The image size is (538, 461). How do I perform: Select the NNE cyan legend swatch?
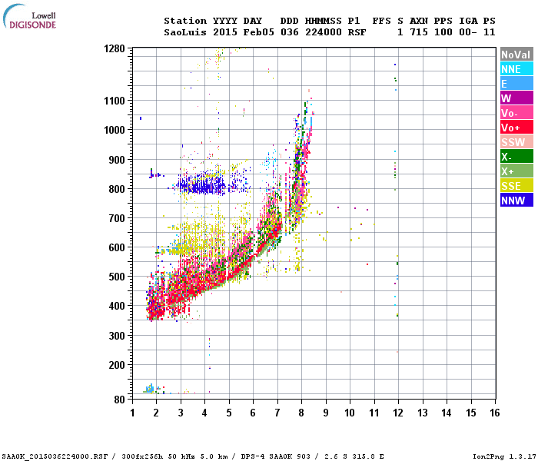[x=516, y=69]
